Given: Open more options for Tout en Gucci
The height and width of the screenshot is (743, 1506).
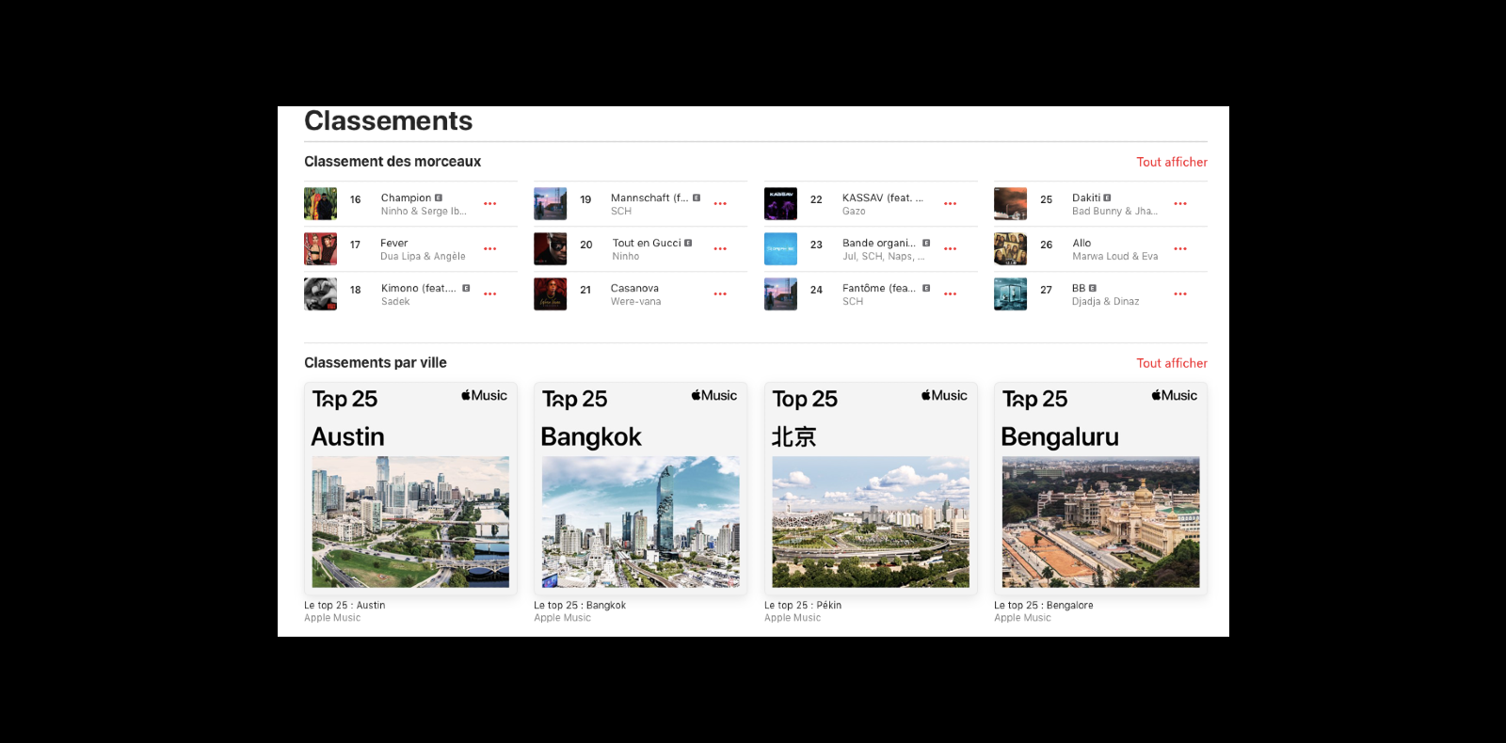Looking at the screenshot, I should click(720, 249).
